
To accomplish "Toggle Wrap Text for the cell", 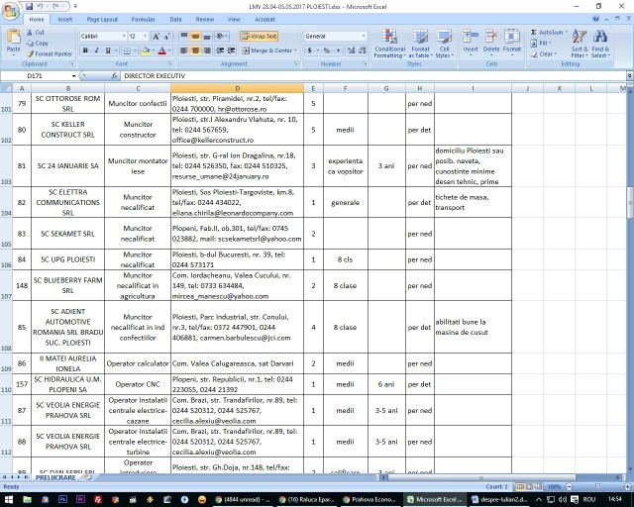I will (260, 37).
